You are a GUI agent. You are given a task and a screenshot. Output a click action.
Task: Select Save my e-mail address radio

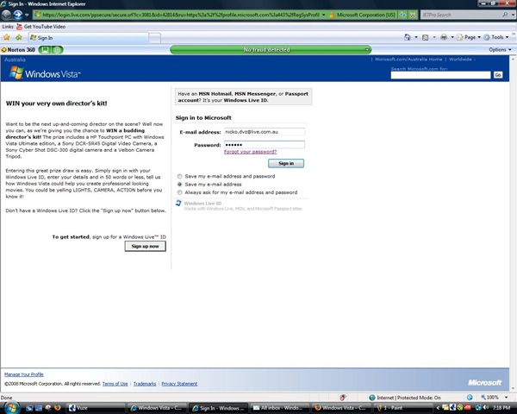coord(180,185)
